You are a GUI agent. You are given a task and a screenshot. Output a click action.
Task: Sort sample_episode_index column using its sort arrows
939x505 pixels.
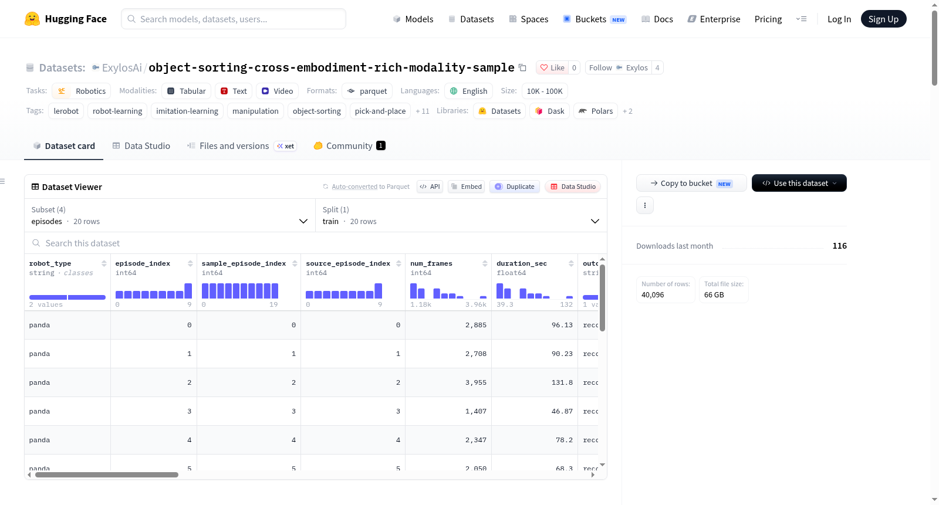(295, 263)
